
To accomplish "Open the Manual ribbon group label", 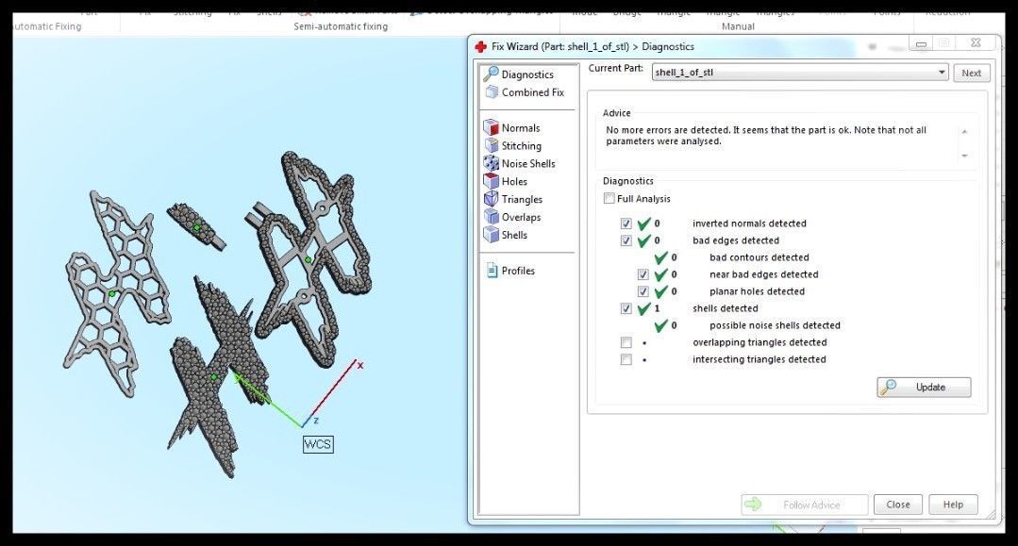I will (738, 26).
